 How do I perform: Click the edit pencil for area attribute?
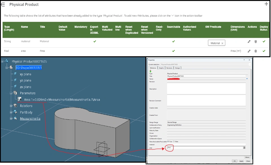(249, 51)
